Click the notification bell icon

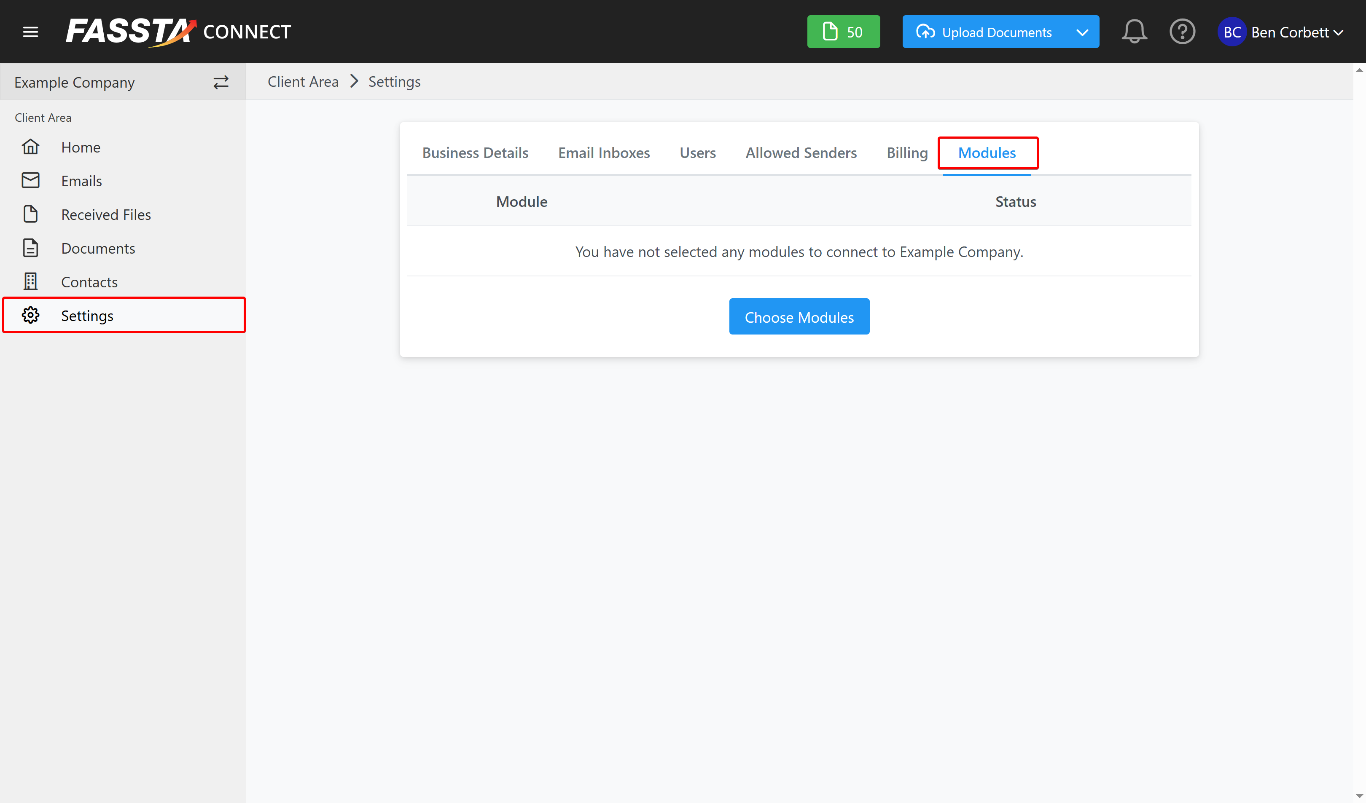(1134, 32)
